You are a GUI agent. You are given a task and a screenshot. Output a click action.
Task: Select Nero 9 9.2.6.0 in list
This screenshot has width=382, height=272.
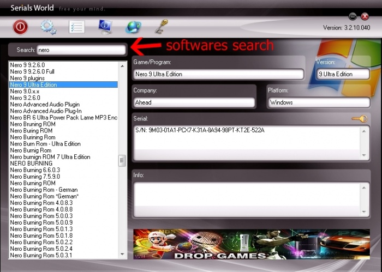64,65
